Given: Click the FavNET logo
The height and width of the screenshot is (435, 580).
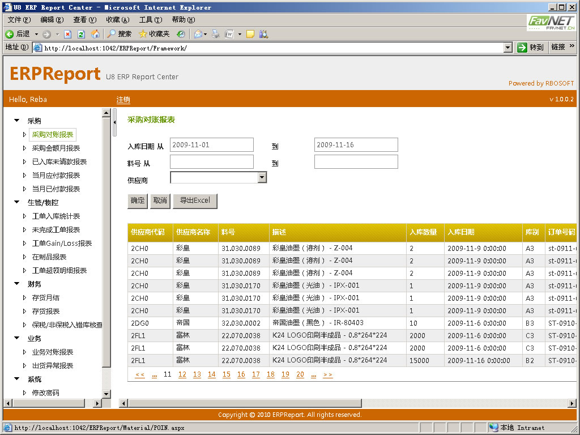Looking at the screenshot, I should tap(551, 22).
